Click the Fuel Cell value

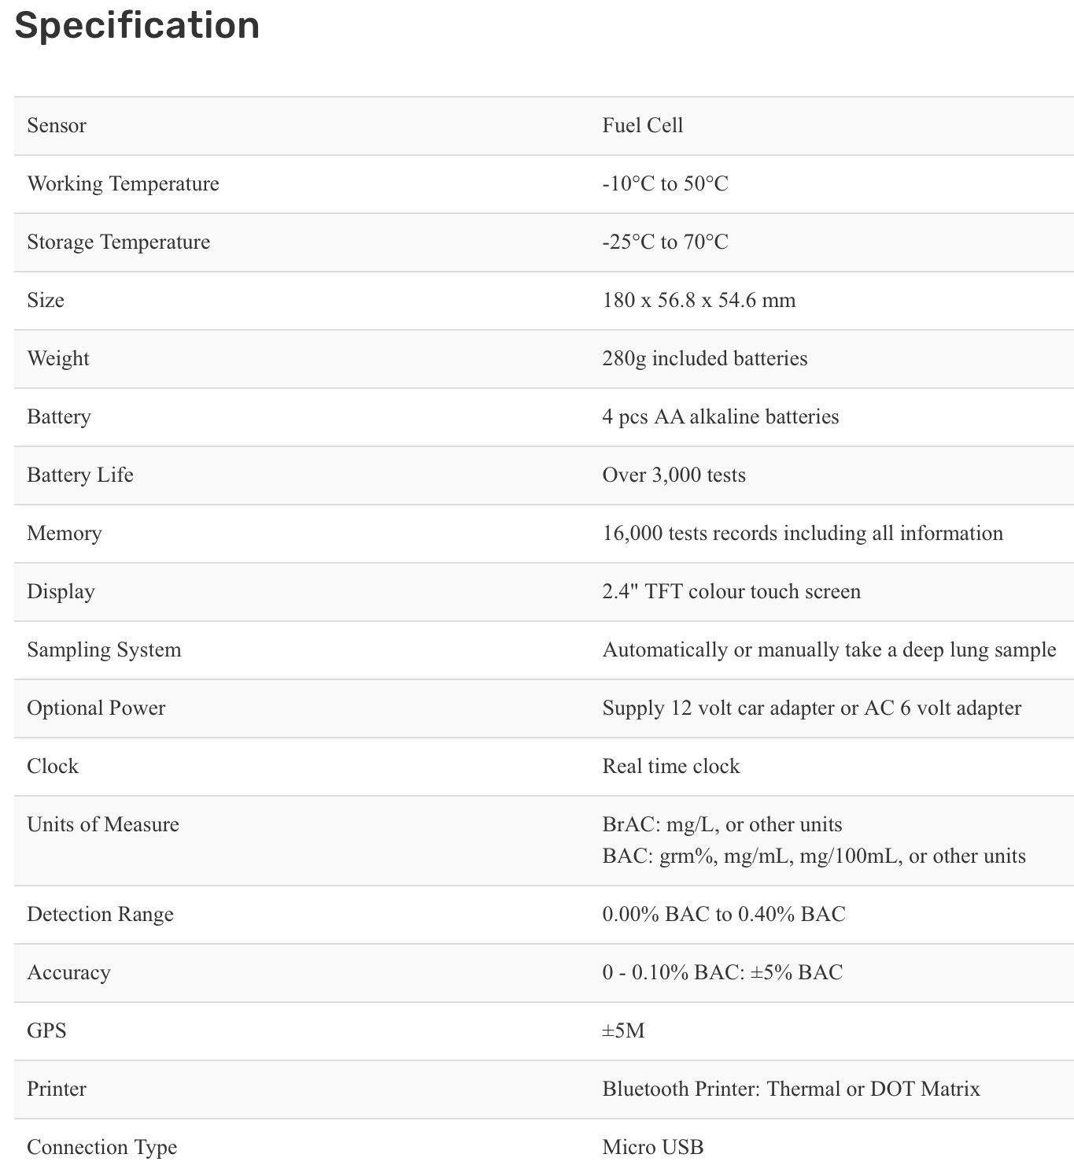coord(642,126)
